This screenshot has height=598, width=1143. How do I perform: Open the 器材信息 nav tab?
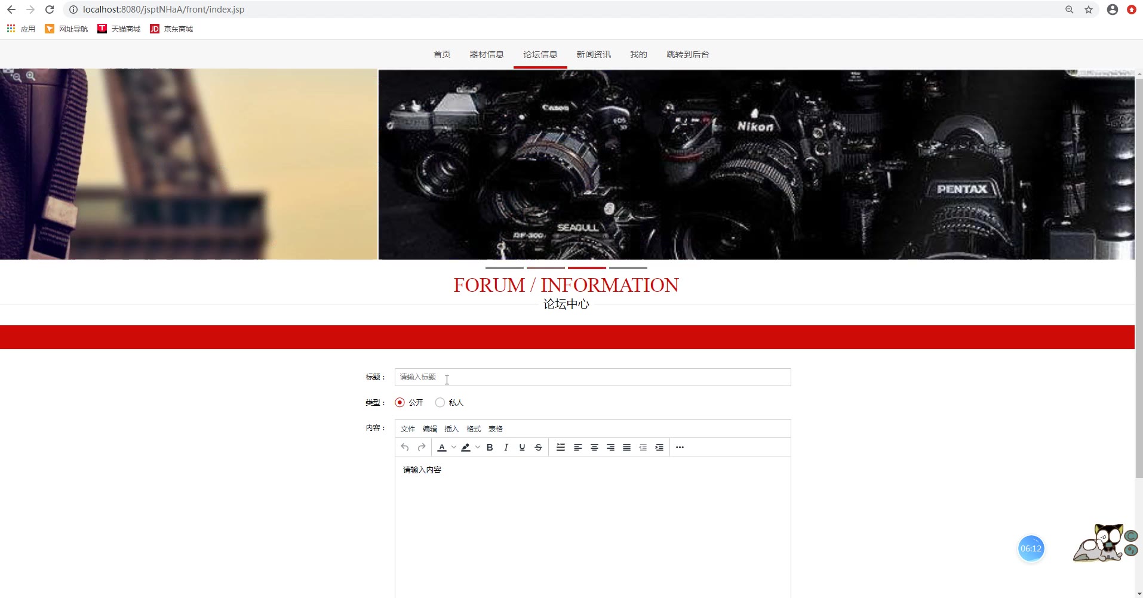pyautogui.click(x=487, y=54)
